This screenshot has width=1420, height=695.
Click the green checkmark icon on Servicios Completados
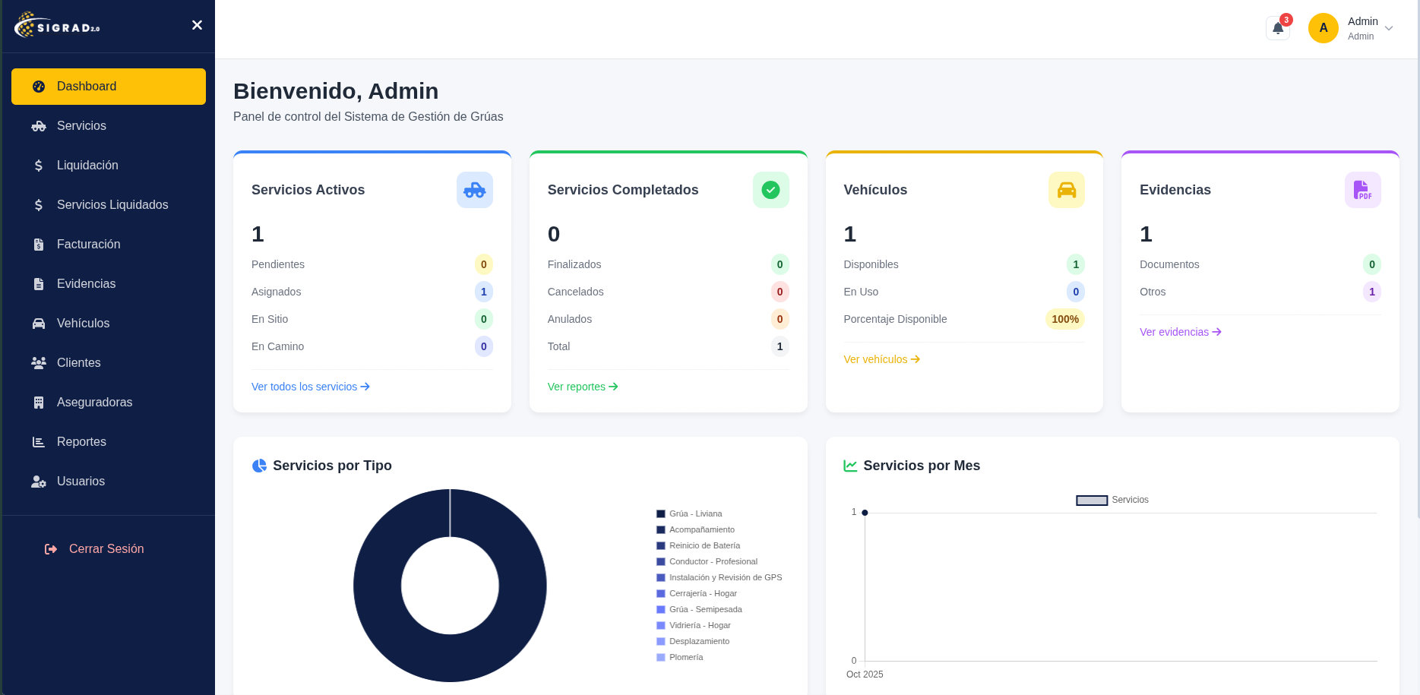point(770,190)
